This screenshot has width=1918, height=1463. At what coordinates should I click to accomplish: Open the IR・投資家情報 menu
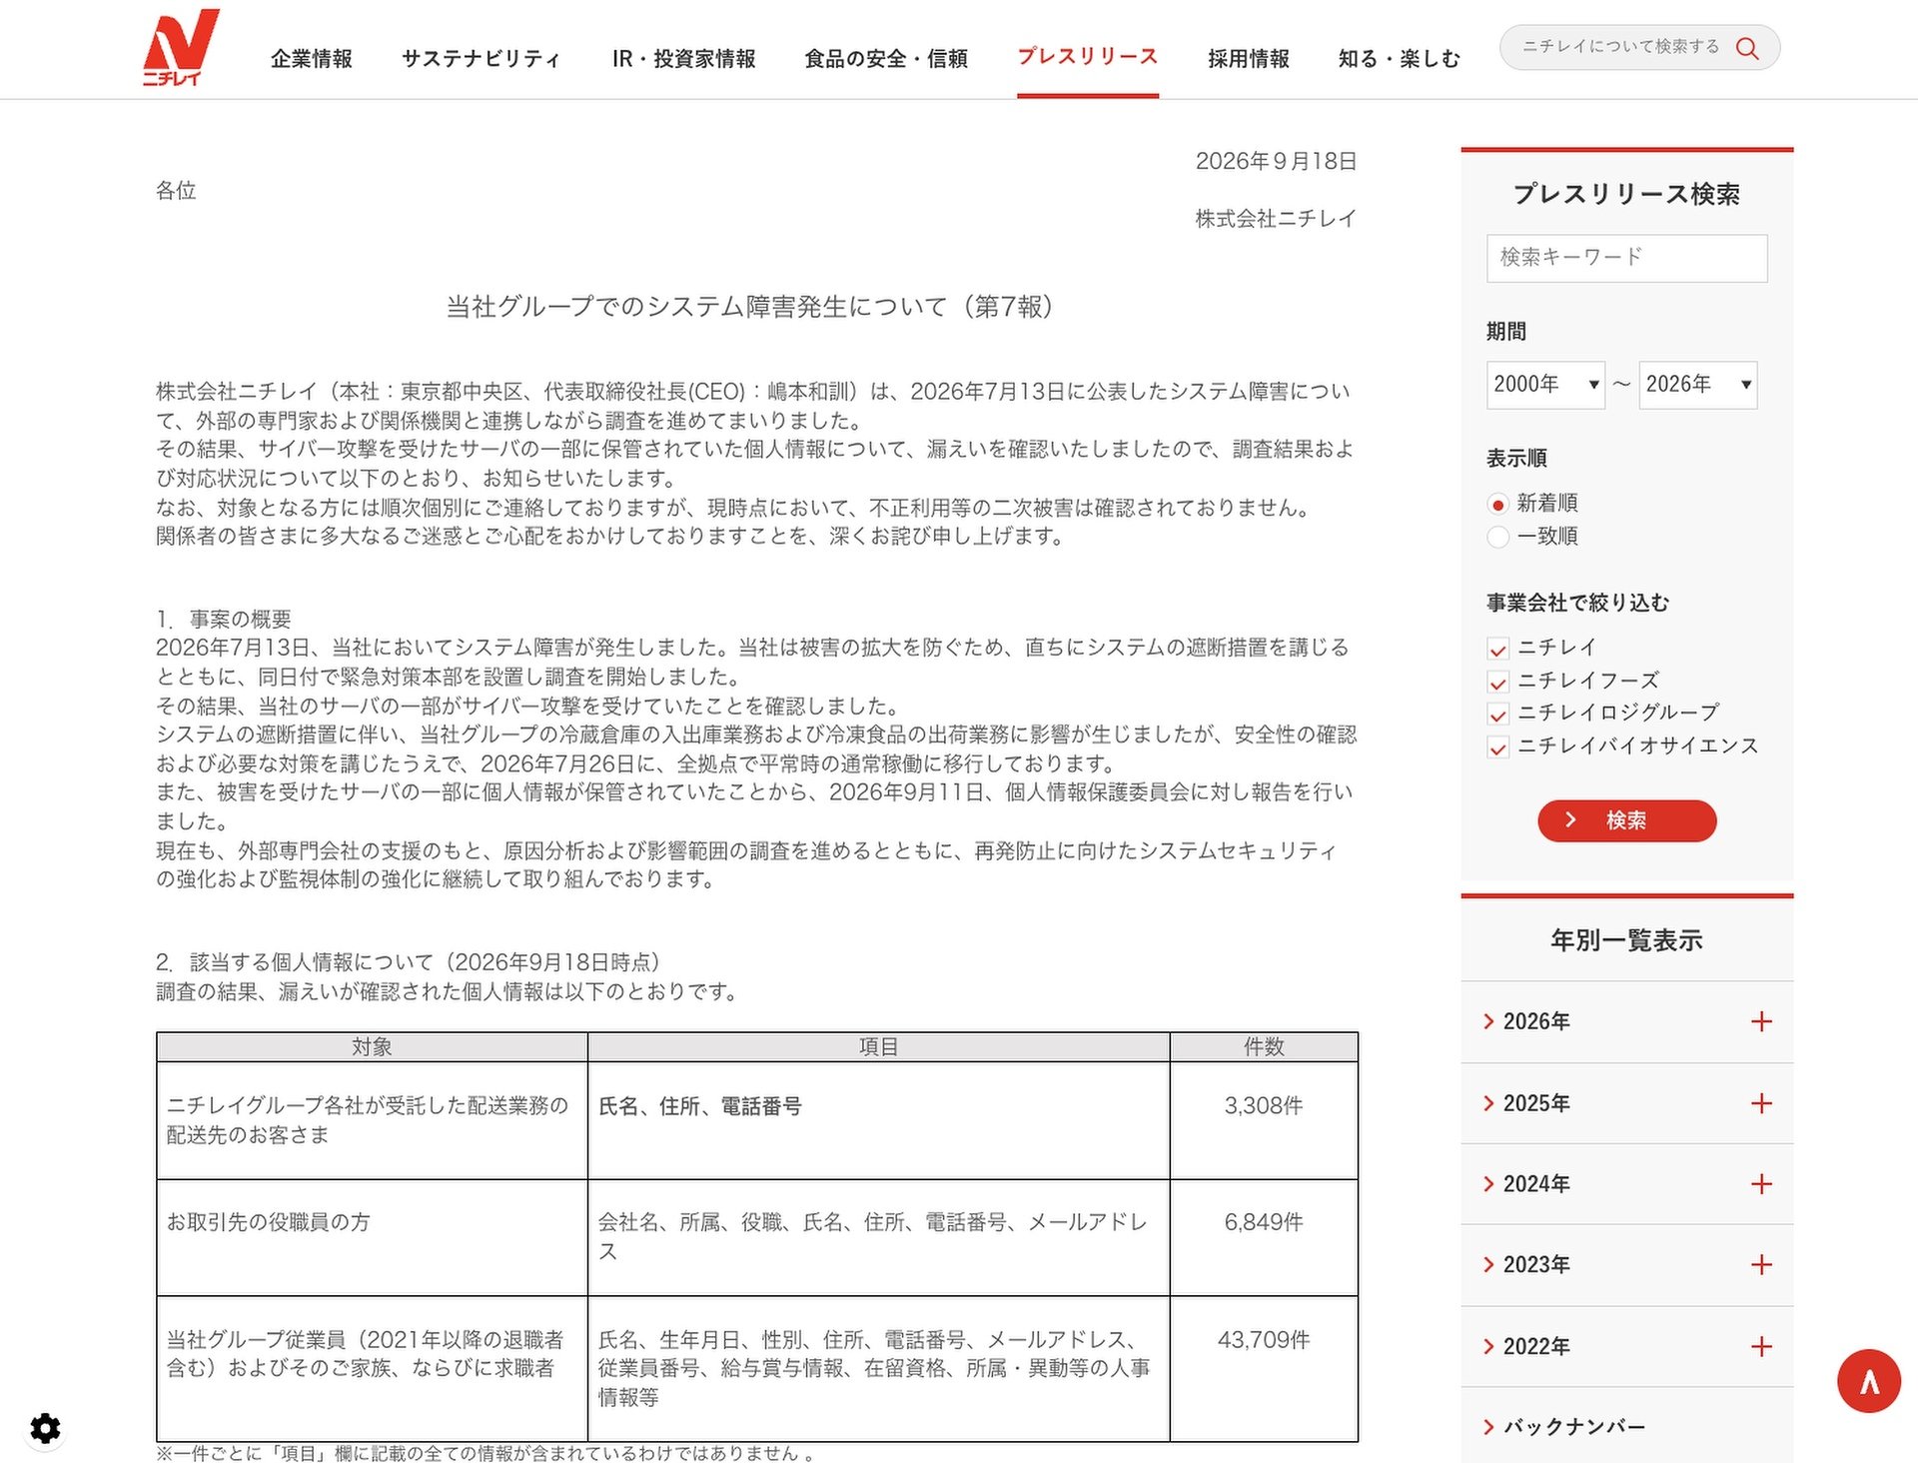pyautogui.click(x=684, y=59)
